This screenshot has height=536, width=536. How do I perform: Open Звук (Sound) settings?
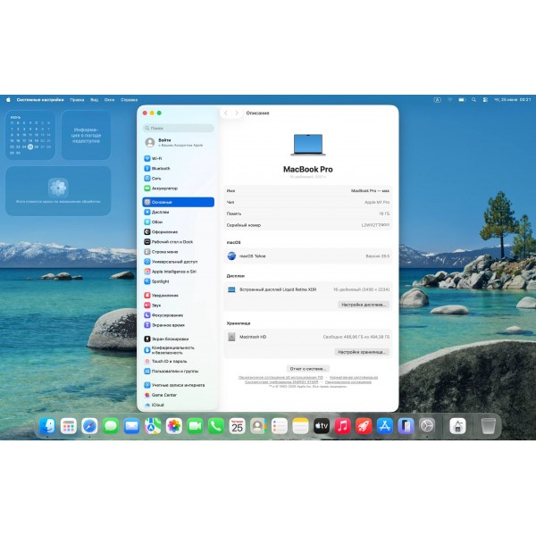(x=178, y=306)
